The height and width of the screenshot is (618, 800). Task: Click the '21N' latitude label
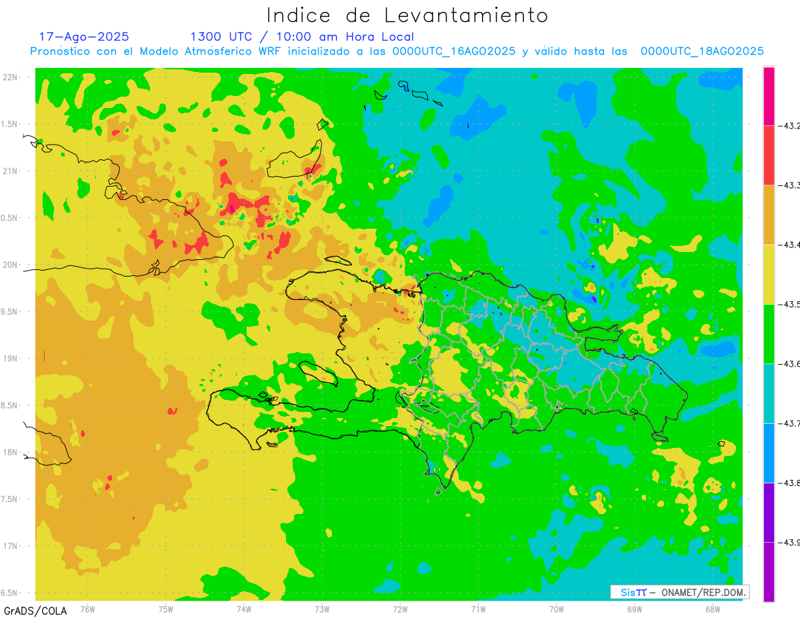[11, 171]
